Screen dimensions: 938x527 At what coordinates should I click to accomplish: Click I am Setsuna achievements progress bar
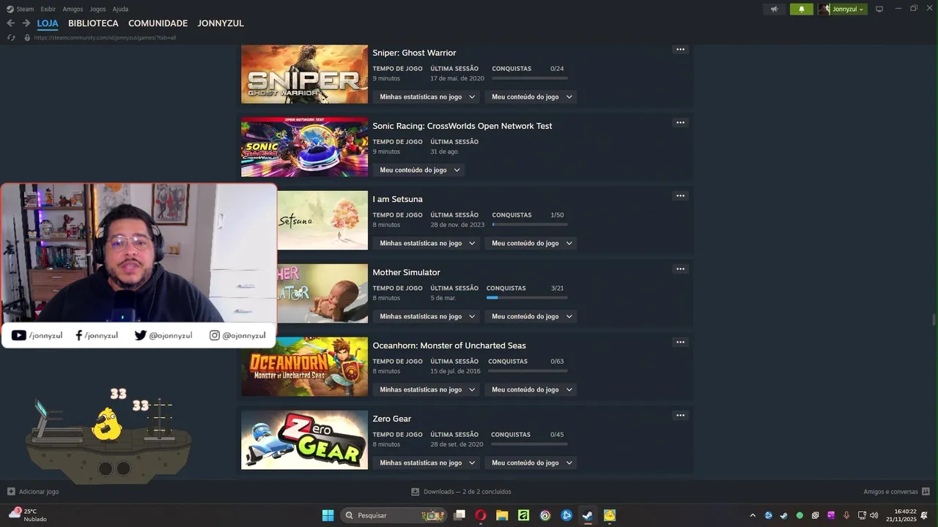click(x=530, y=224)
